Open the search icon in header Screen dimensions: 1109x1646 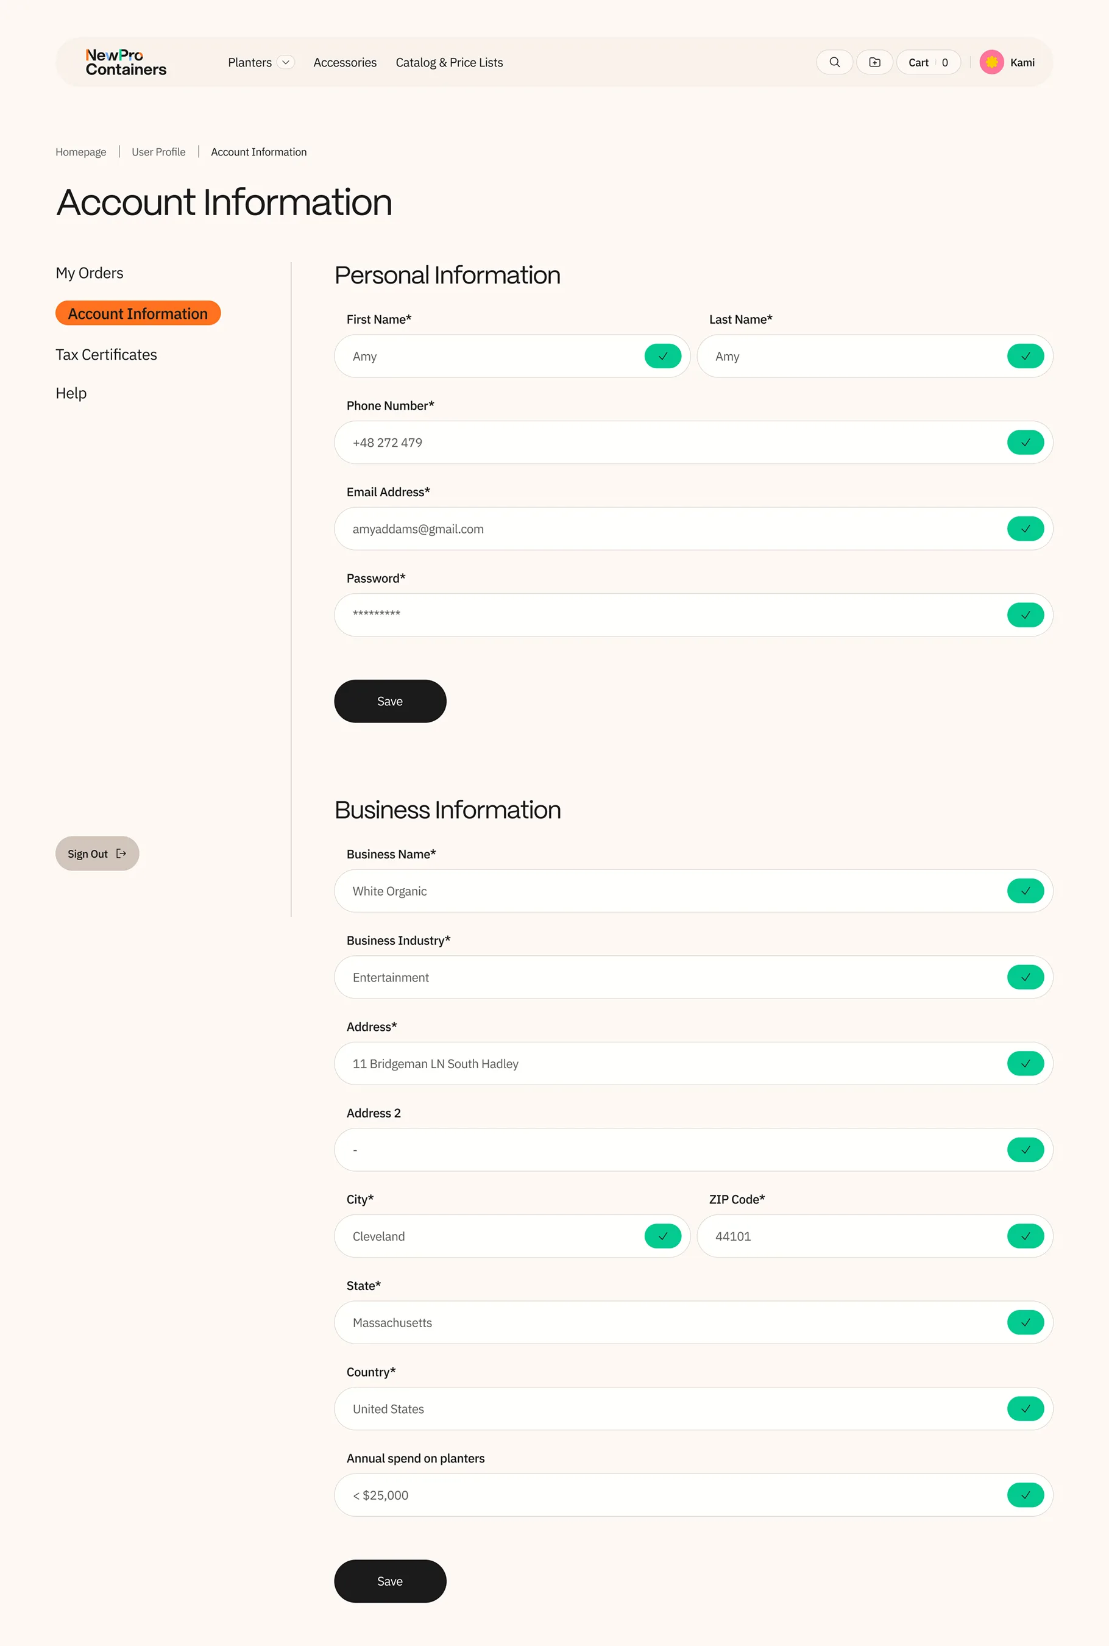point(834,62)
